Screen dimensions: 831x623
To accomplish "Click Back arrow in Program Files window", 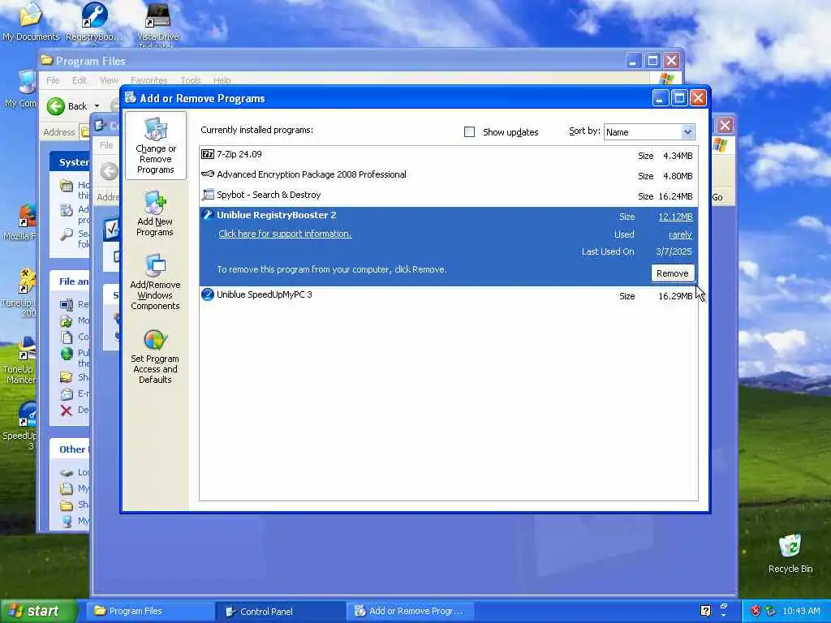I will 56,106.
